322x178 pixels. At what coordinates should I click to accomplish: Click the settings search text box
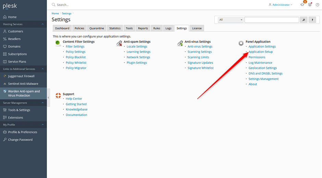tap(272, 20)
